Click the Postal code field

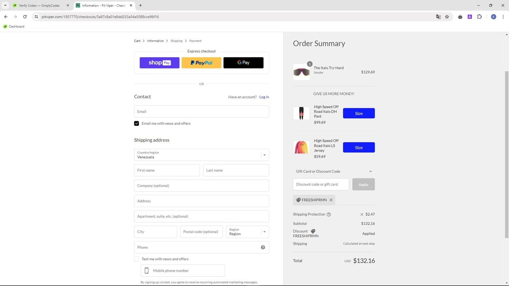202,232
